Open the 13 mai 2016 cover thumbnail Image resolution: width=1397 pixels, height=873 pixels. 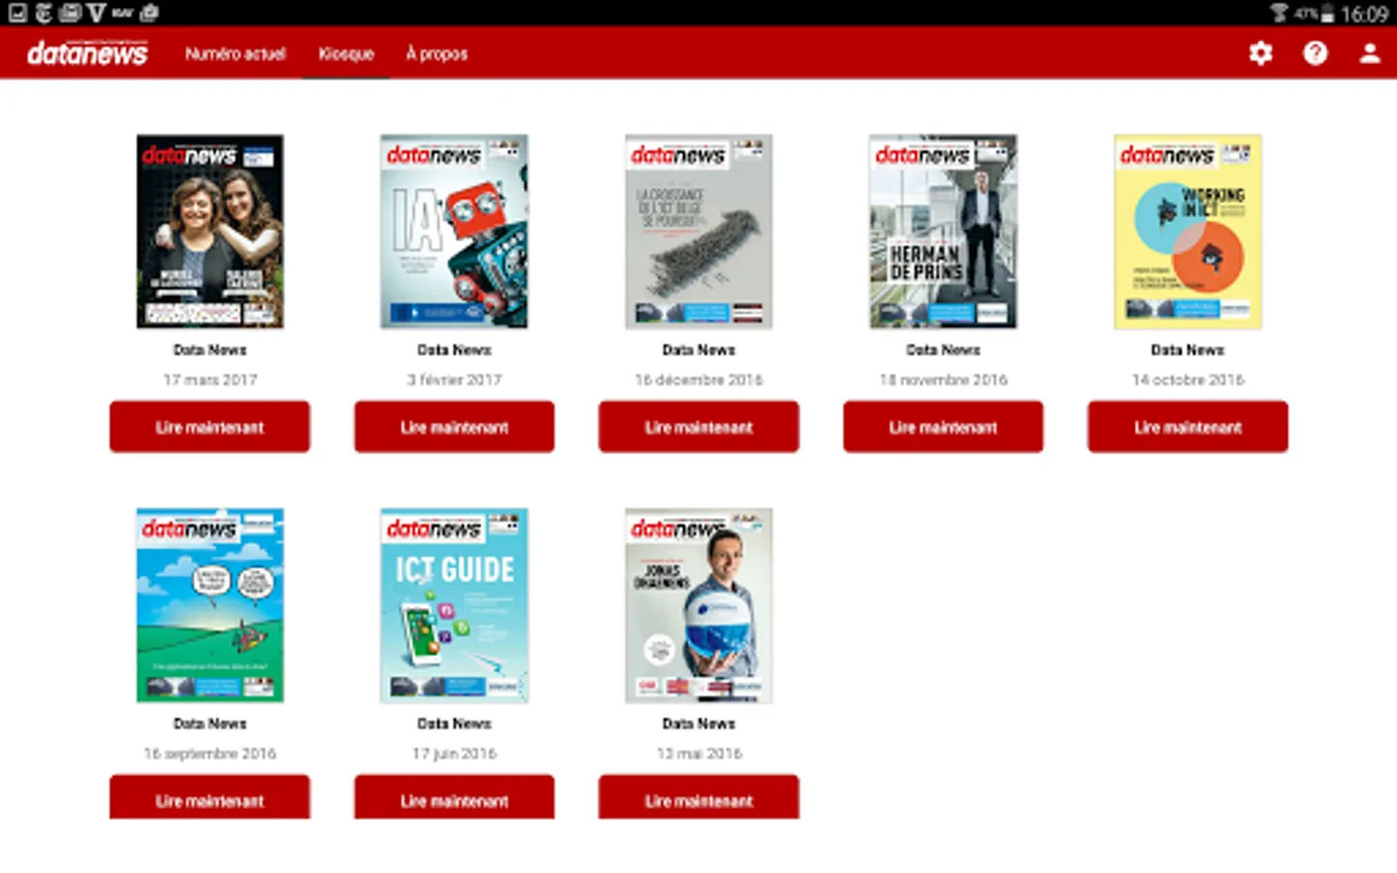(x=698, y=604)
